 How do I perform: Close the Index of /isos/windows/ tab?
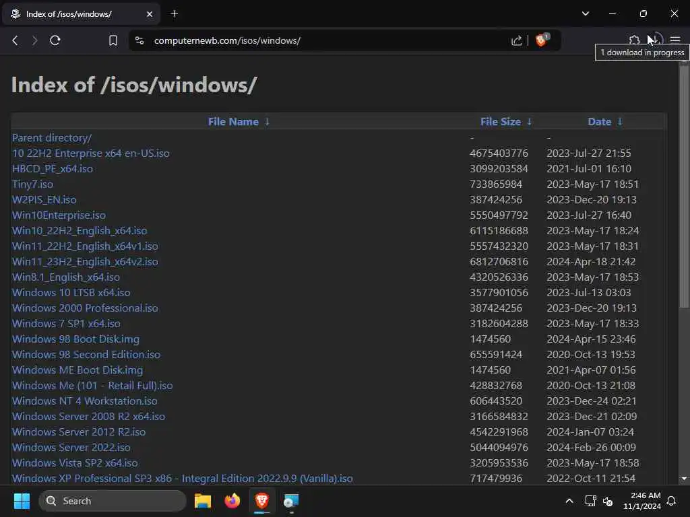click(x=149, y=14)
